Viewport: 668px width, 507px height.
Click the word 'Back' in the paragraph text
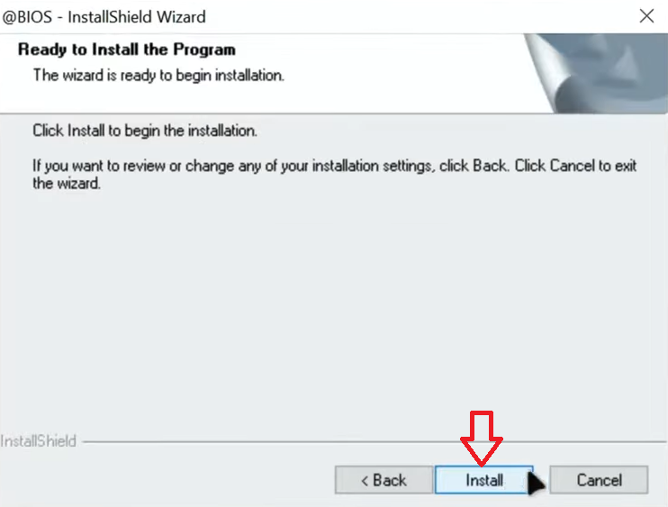coord(490,166)
